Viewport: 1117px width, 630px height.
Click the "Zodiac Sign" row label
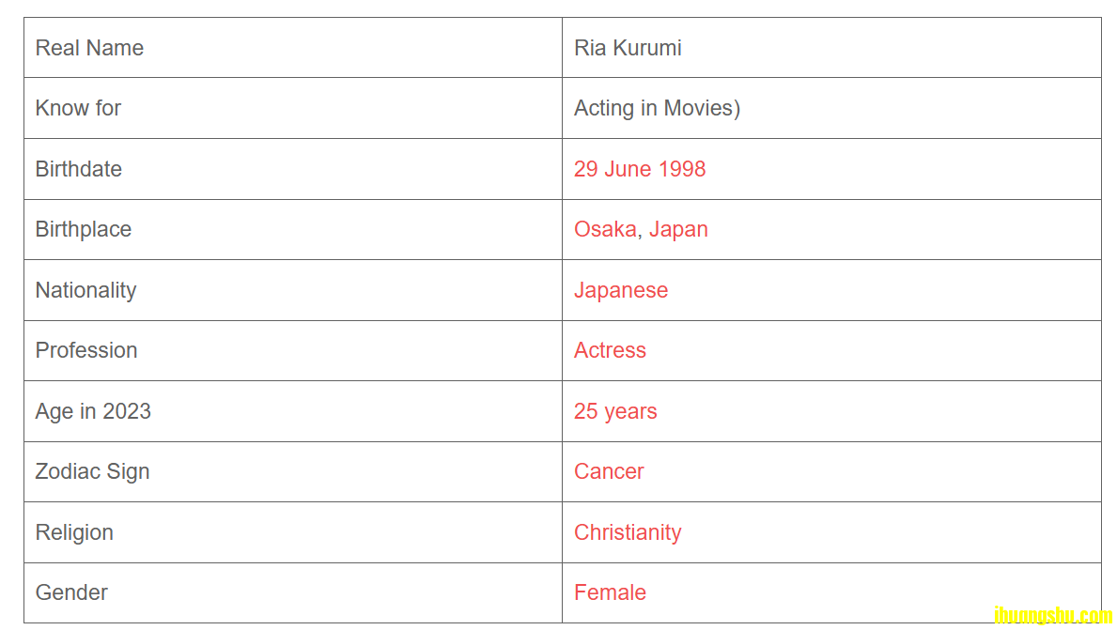tap(92, 471)
